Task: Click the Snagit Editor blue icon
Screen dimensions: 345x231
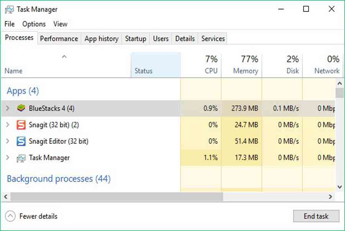Action: pyautogui.click(x=21, y=141)
